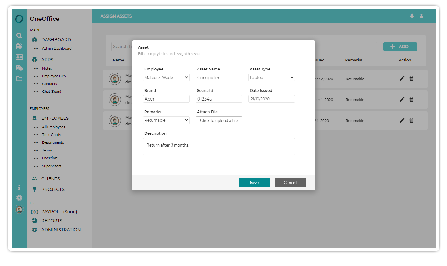Open All Employees menu item

(54, 127)
